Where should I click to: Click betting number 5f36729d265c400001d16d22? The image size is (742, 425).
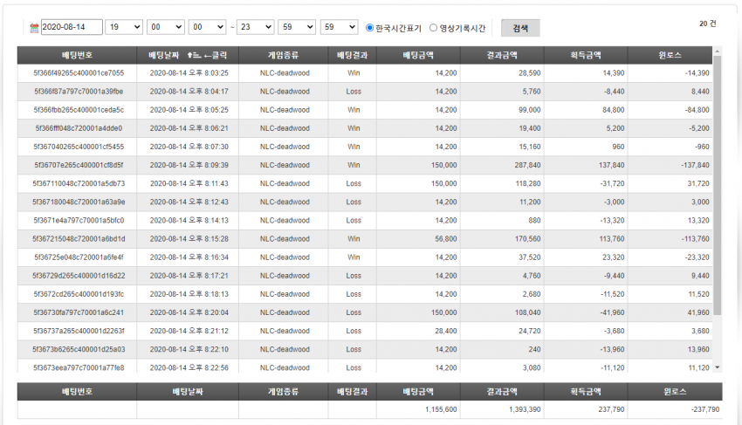(x=79, y=276)
